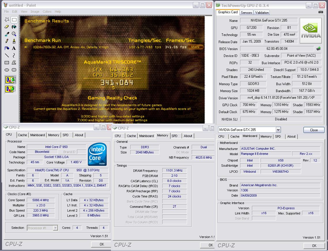Click the 'Rampage II Extreme' model value
The height and width of the screenshot is (251, 328).
pos(266,154)
